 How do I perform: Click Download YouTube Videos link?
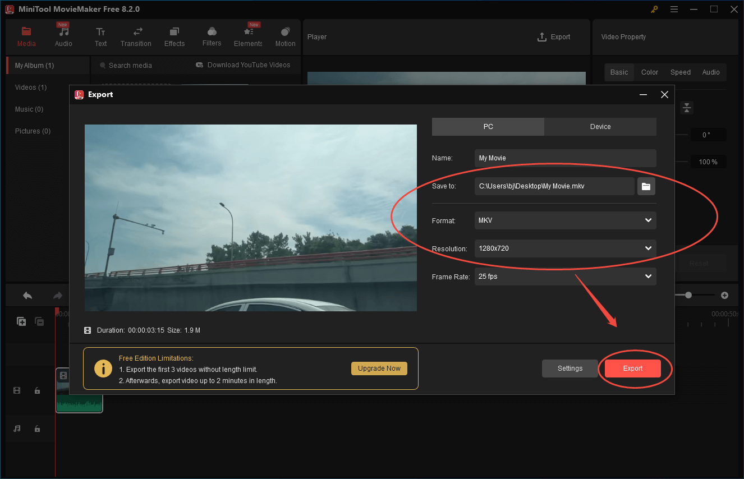[249, 65]
